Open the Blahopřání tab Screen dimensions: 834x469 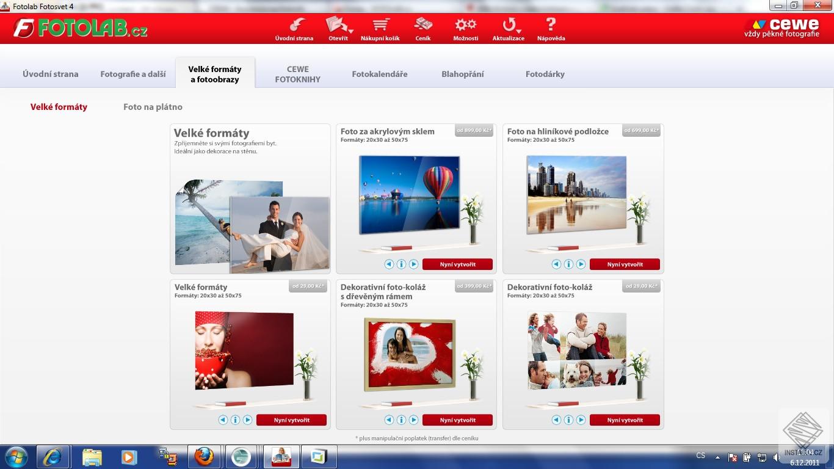(x=463, y=74)
